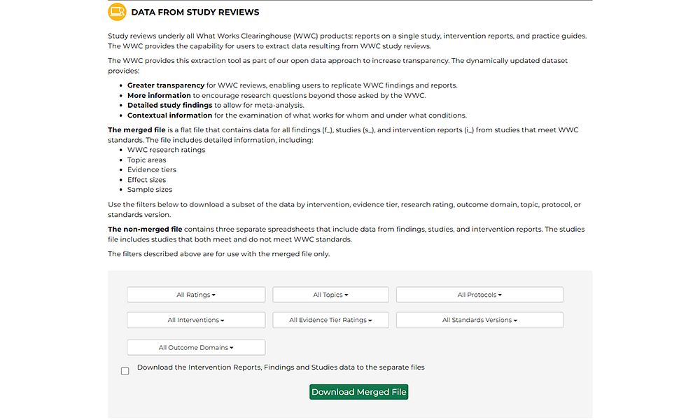
Task: Select the 'Effect sizes' bullet
Action: tap(146, 180)
